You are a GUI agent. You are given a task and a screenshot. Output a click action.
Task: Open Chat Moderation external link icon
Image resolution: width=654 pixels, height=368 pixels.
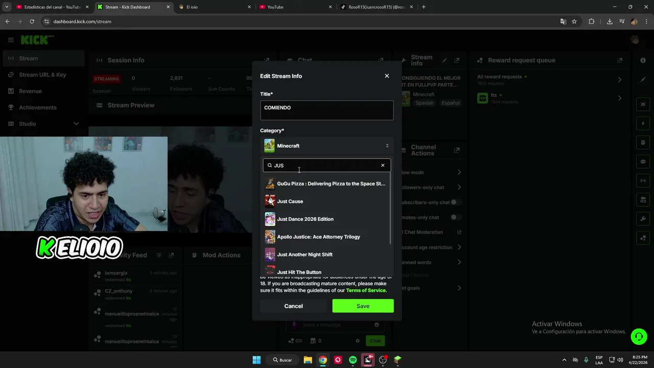click(x=459, y=232)
